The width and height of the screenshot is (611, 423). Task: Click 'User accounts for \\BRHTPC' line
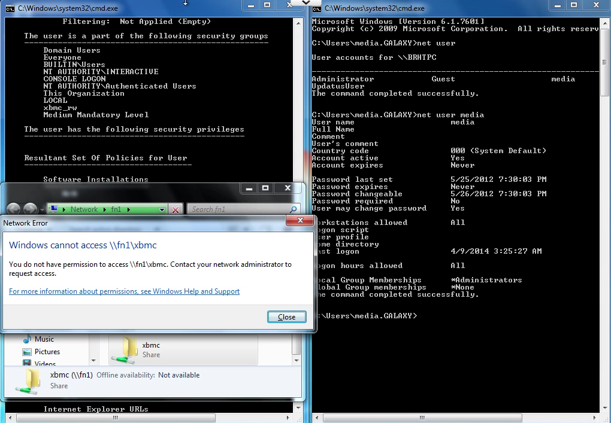(x=374, y=57)
